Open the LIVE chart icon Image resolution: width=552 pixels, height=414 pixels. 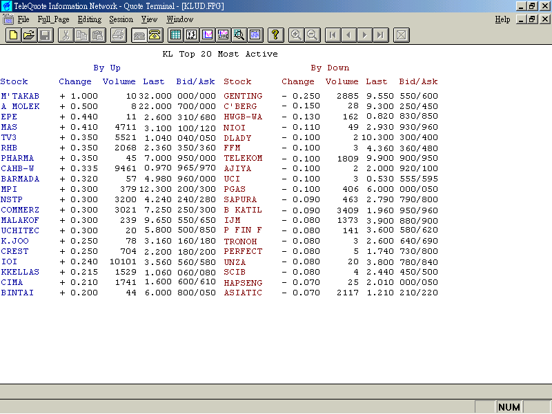tap(223, 35)
